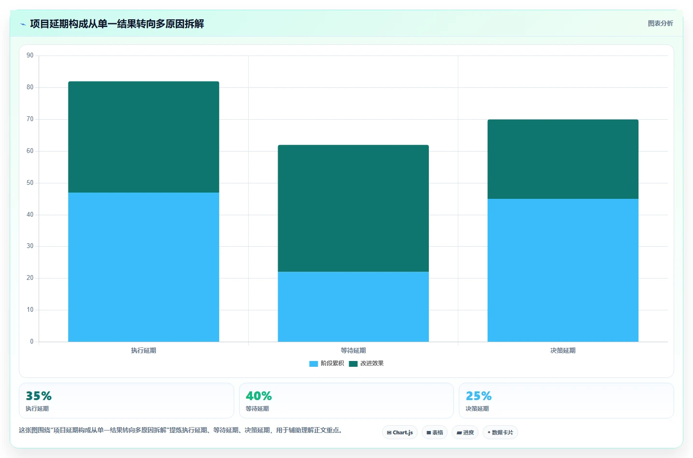Click the Chart.js tag chip
Screen dimensions: 693x458
pos(400,432)
